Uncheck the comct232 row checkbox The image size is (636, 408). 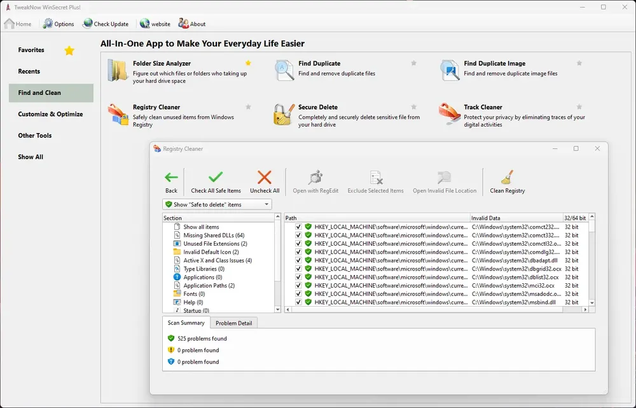298,227
